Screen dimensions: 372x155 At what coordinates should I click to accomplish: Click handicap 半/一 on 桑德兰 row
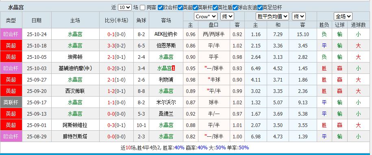coord(213,114)
